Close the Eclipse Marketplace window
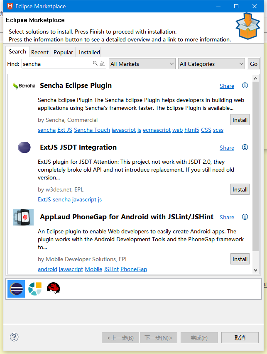This screenshot has height=354, width=267. [x=255, y=6]
